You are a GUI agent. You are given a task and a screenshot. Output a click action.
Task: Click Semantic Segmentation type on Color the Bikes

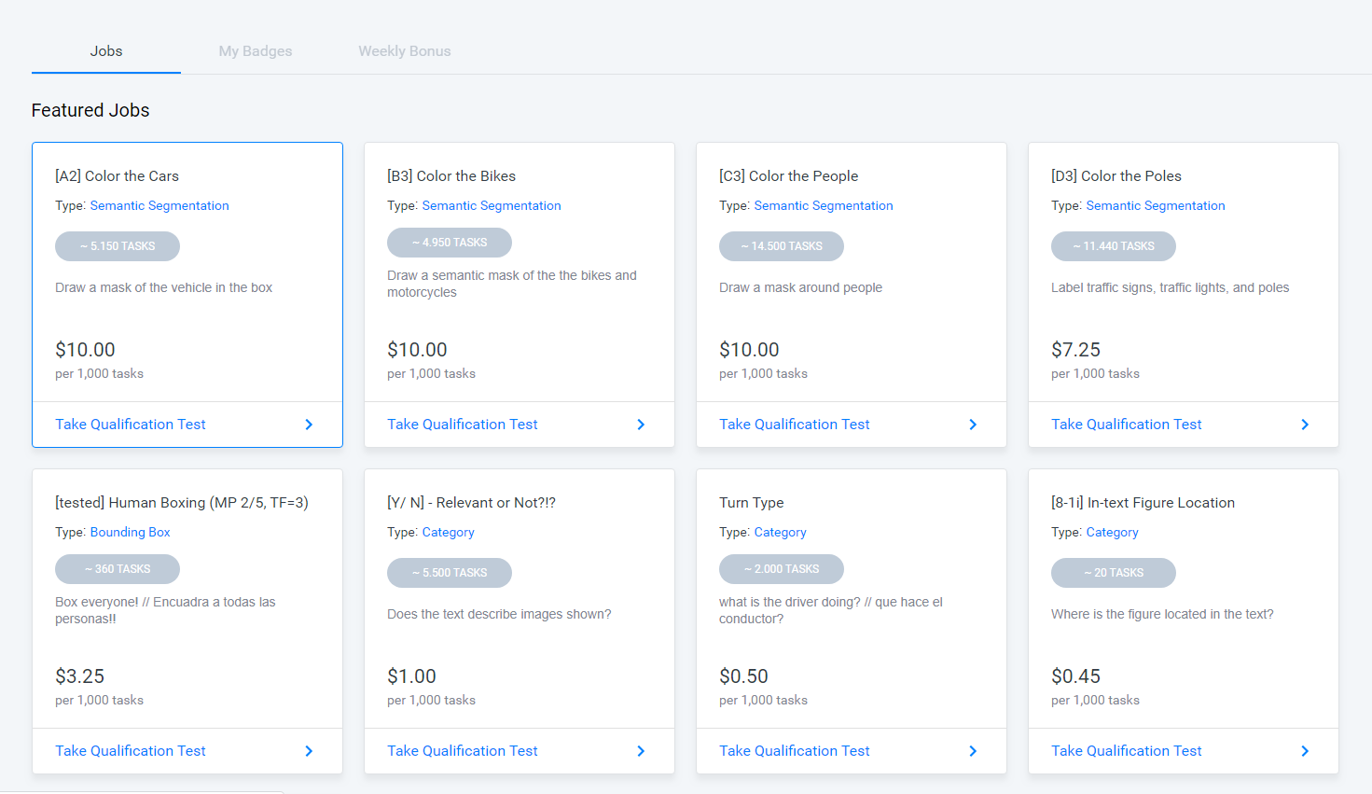[x=492, y=206]
